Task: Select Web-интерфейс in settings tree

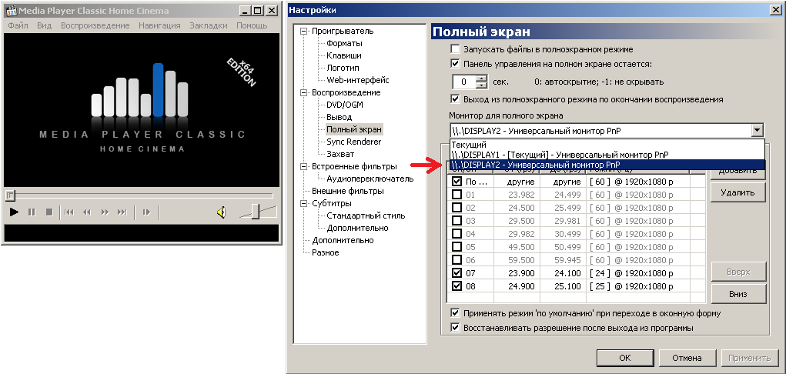Action: (358, 80)
